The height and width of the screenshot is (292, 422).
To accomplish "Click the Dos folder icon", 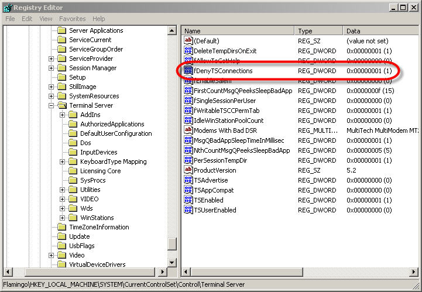I will coord(73,143).
